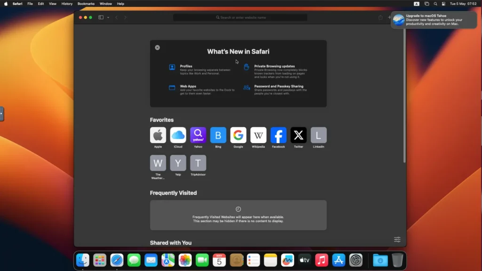
Task: Open the LinkedIn favorite tile
Action: (x=319, y=135)
